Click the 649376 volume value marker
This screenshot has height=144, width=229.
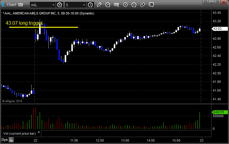point(220,112)
